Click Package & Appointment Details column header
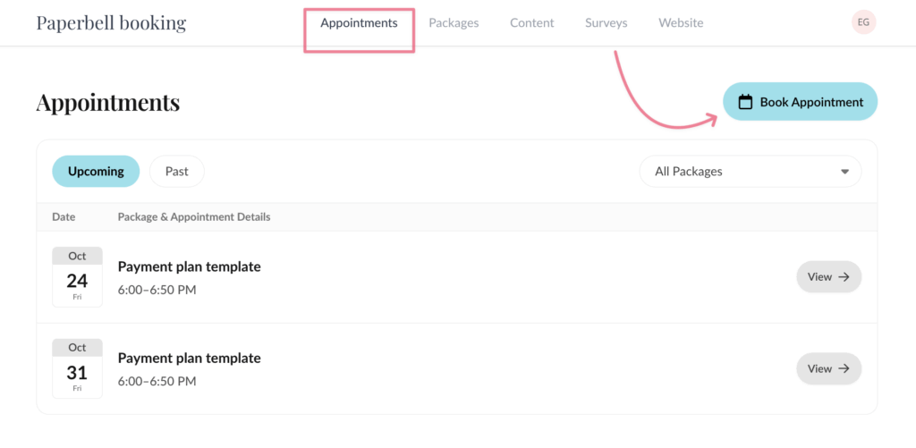The width and height of the screenshot is (916, 448). click(194, 216)
